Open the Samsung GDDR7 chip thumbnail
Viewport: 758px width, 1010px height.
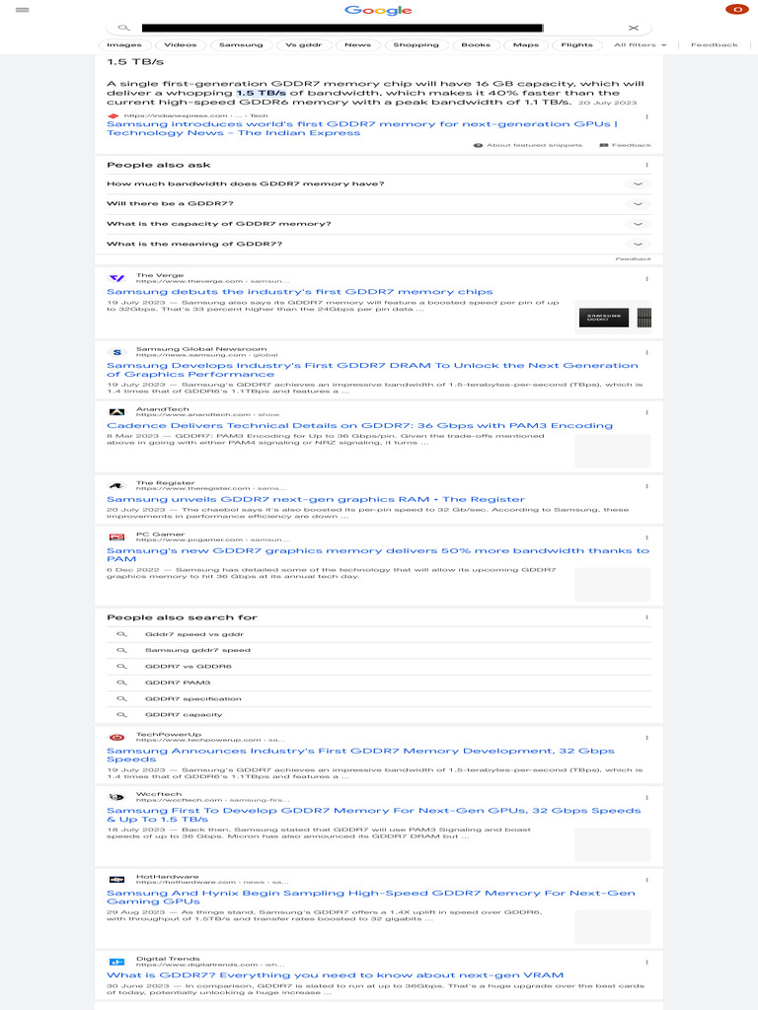pyautogui.click(x=612, y=317)
